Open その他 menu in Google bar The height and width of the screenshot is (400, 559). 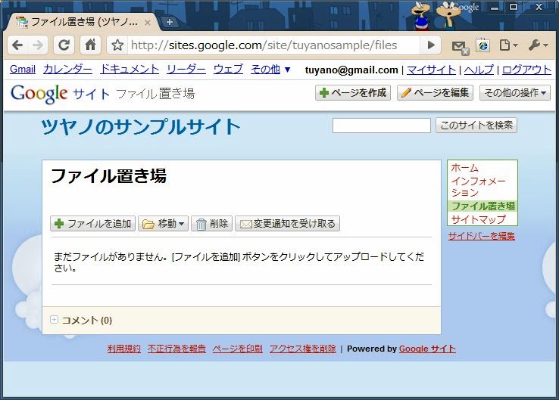pos(270,70)
